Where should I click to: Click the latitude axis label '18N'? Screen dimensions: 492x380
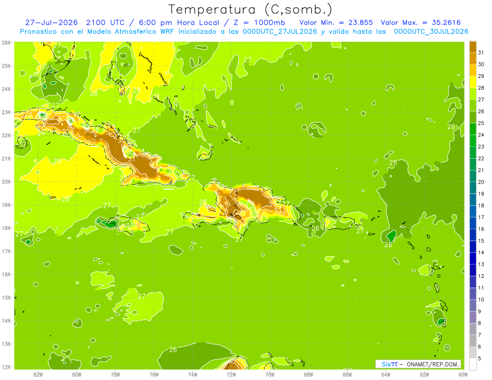click(x=6, y=228)
